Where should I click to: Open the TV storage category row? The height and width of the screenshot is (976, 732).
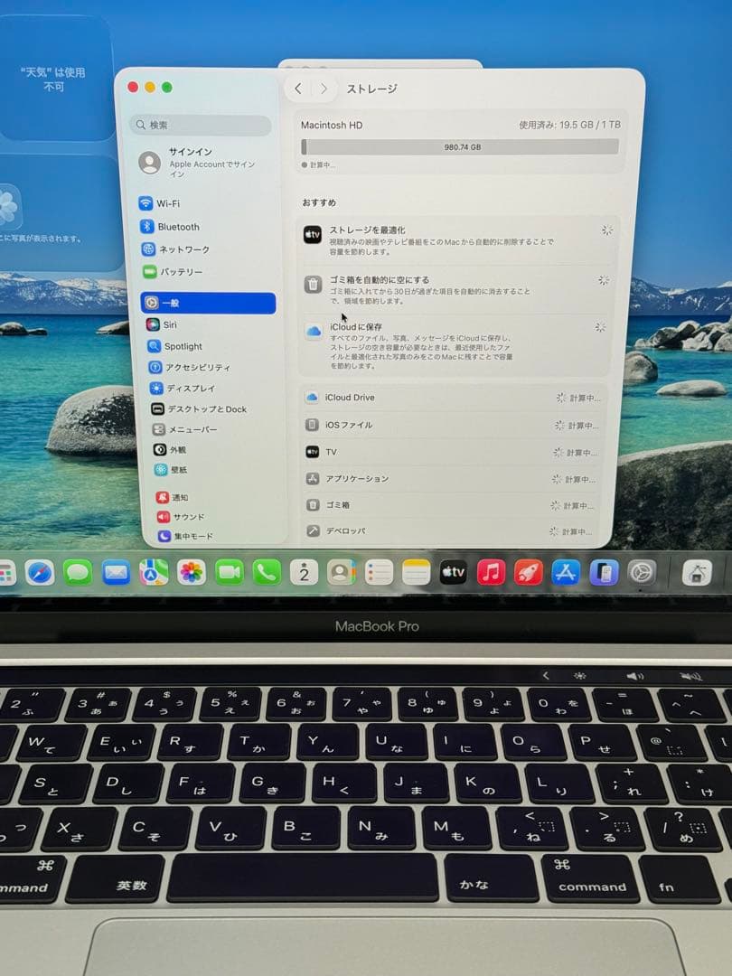pos(451,453)
